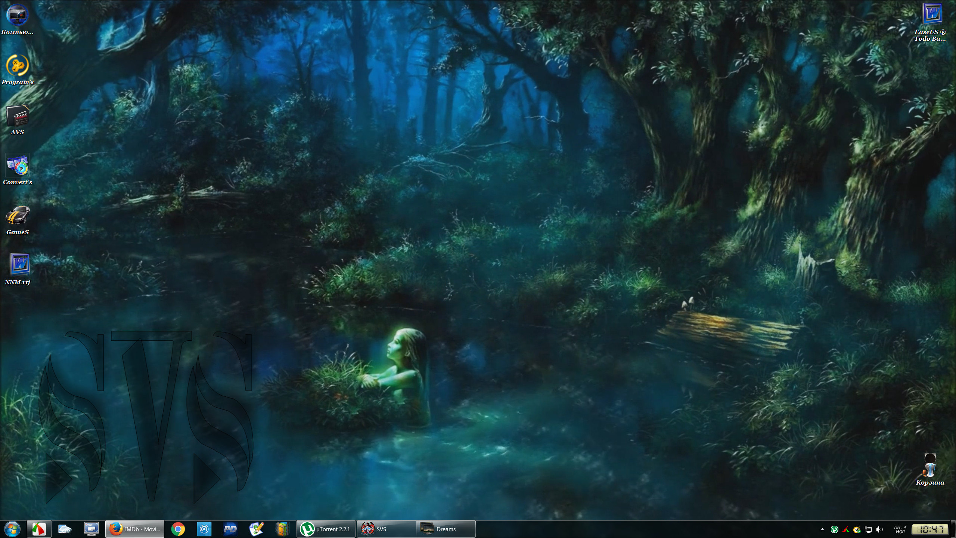Click the winged picture taskbar icon
956x538 pixels.
click(65, 529)
